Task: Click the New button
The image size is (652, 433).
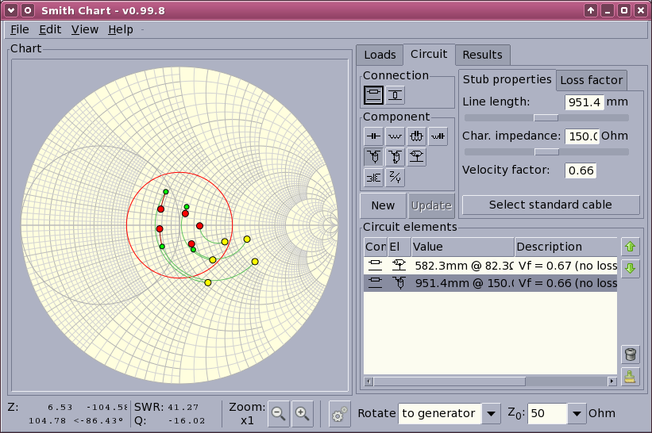Action: point(383,205)
